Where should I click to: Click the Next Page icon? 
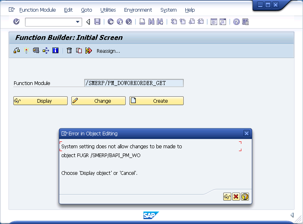pos(191,22)
